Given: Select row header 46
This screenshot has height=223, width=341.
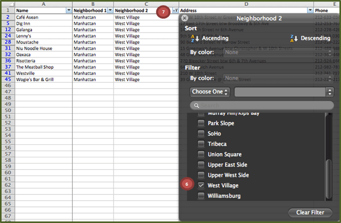Looking at the screenshot, I should tap(8, 85).
